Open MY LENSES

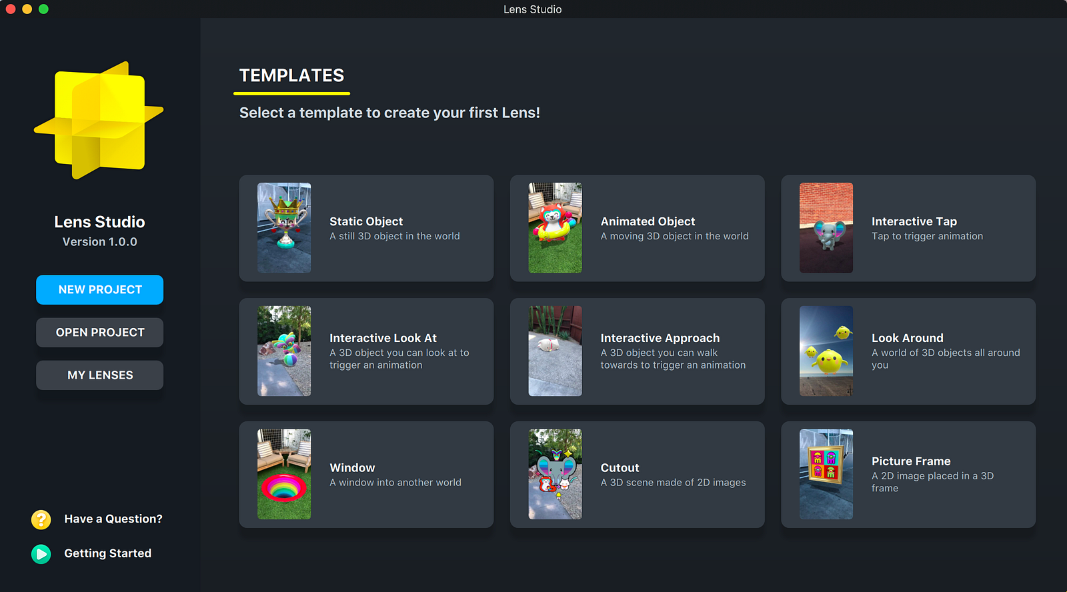[99, 375]
